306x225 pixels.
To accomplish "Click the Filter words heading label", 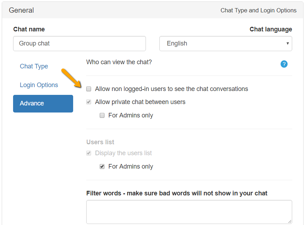I will pyautogui.click(x=177, y=193).
